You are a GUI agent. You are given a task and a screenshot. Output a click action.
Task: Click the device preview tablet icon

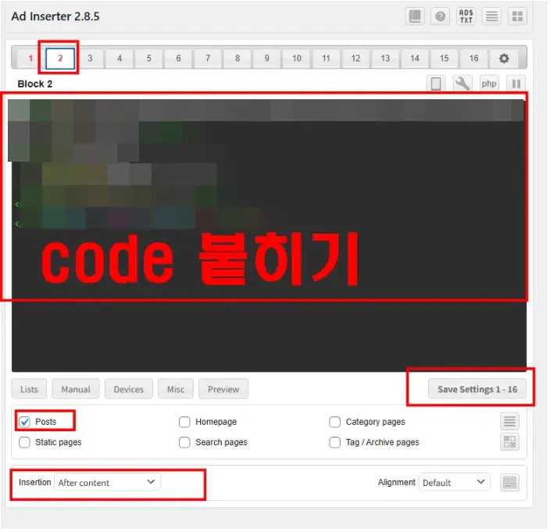436,84
